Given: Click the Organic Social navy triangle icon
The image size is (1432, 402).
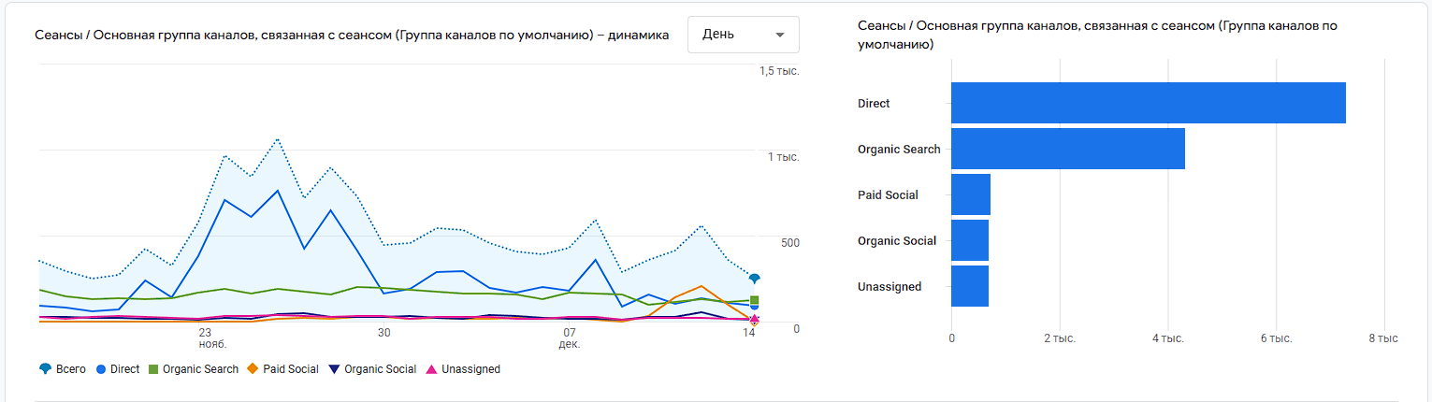Looking at the screenshot, I should point(336,369).
